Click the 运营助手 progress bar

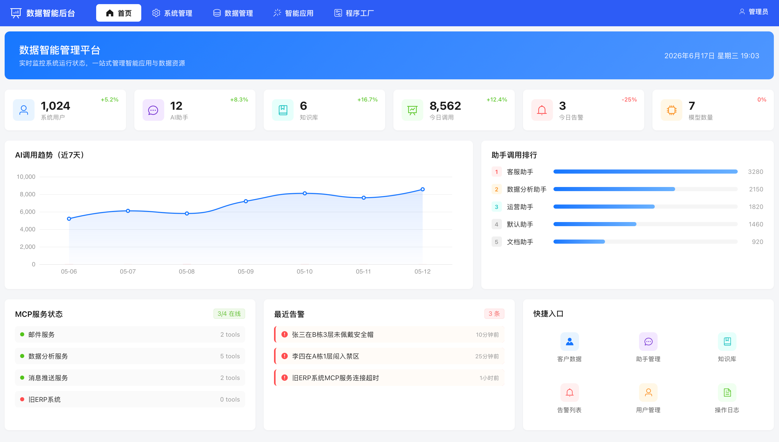click(x=645, y=206)
